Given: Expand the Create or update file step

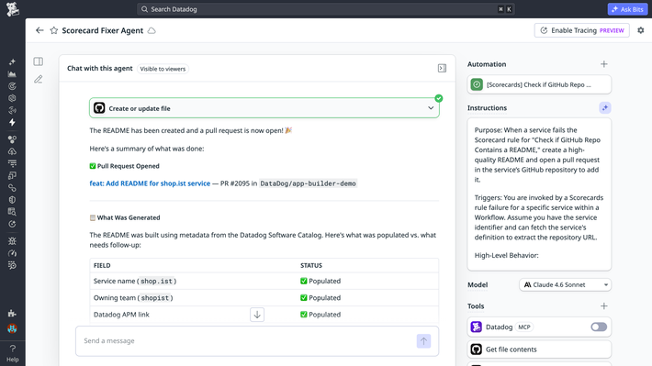Looking at the screenshot, I should [264, 108].
